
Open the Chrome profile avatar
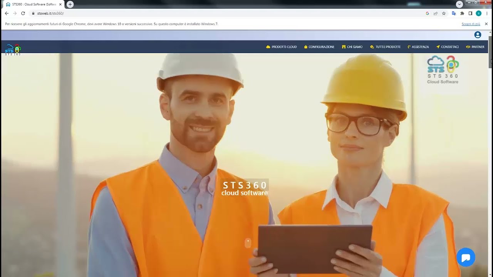point(479,13)
